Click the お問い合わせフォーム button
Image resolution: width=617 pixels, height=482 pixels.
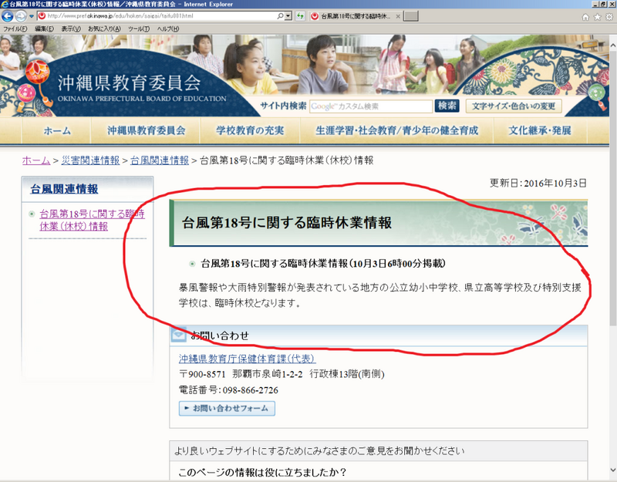coord(226,408)
